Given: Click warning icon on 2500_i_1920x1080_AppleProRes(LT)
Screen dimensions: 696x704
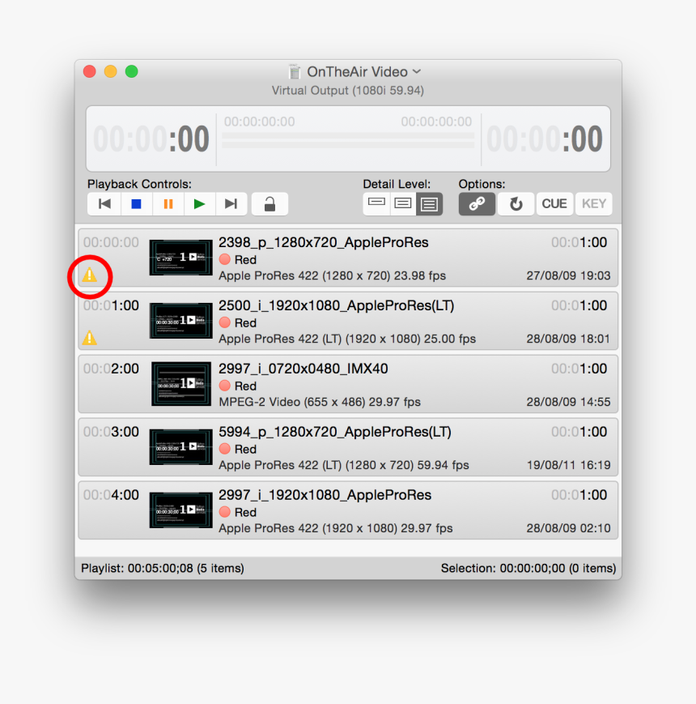Looking at the screenshot, I should click(x=90, y=338).
